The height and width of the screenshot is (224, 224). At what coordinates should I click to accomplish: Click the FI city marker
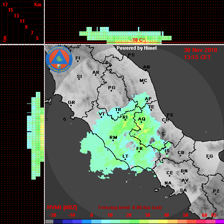coord(78,61)
